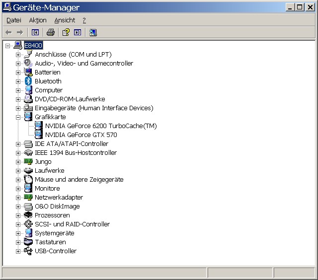
Task: Expand the Bluetooth node
Action: pos(18,81)
